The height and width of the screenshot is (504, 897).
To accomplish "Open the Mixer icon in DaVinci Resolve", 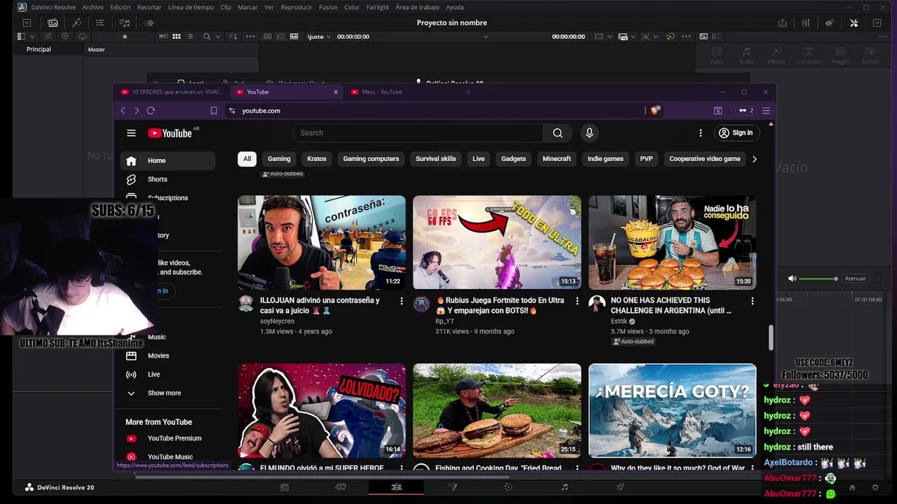I will [806, 22].
